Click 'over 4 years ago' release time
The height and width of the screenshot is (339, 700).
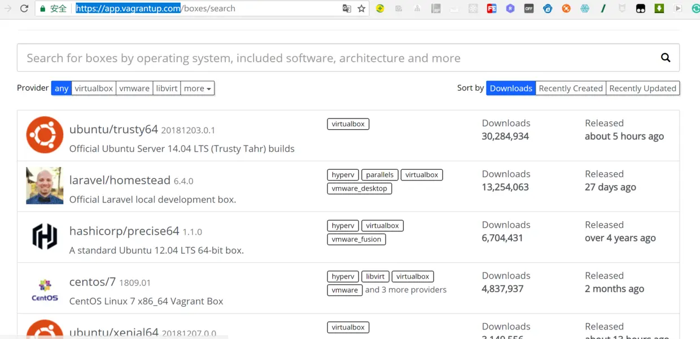(x=620, y=237)
